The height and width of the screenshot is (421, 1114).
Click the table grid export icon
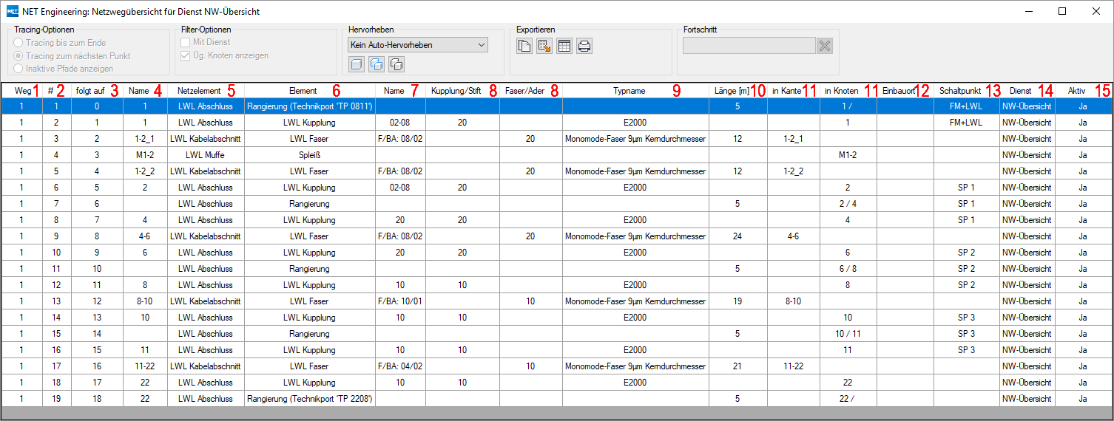pos(564,46)
